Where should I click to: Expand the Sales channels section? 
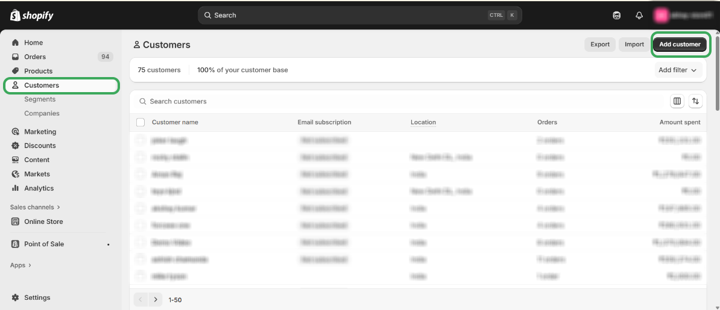tap(35, 207)
